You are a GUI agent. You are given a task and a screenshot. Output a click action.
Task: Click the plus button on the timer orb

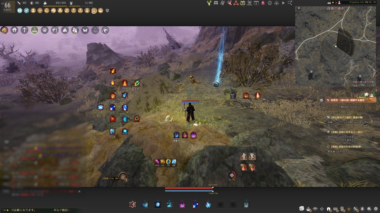126,180
